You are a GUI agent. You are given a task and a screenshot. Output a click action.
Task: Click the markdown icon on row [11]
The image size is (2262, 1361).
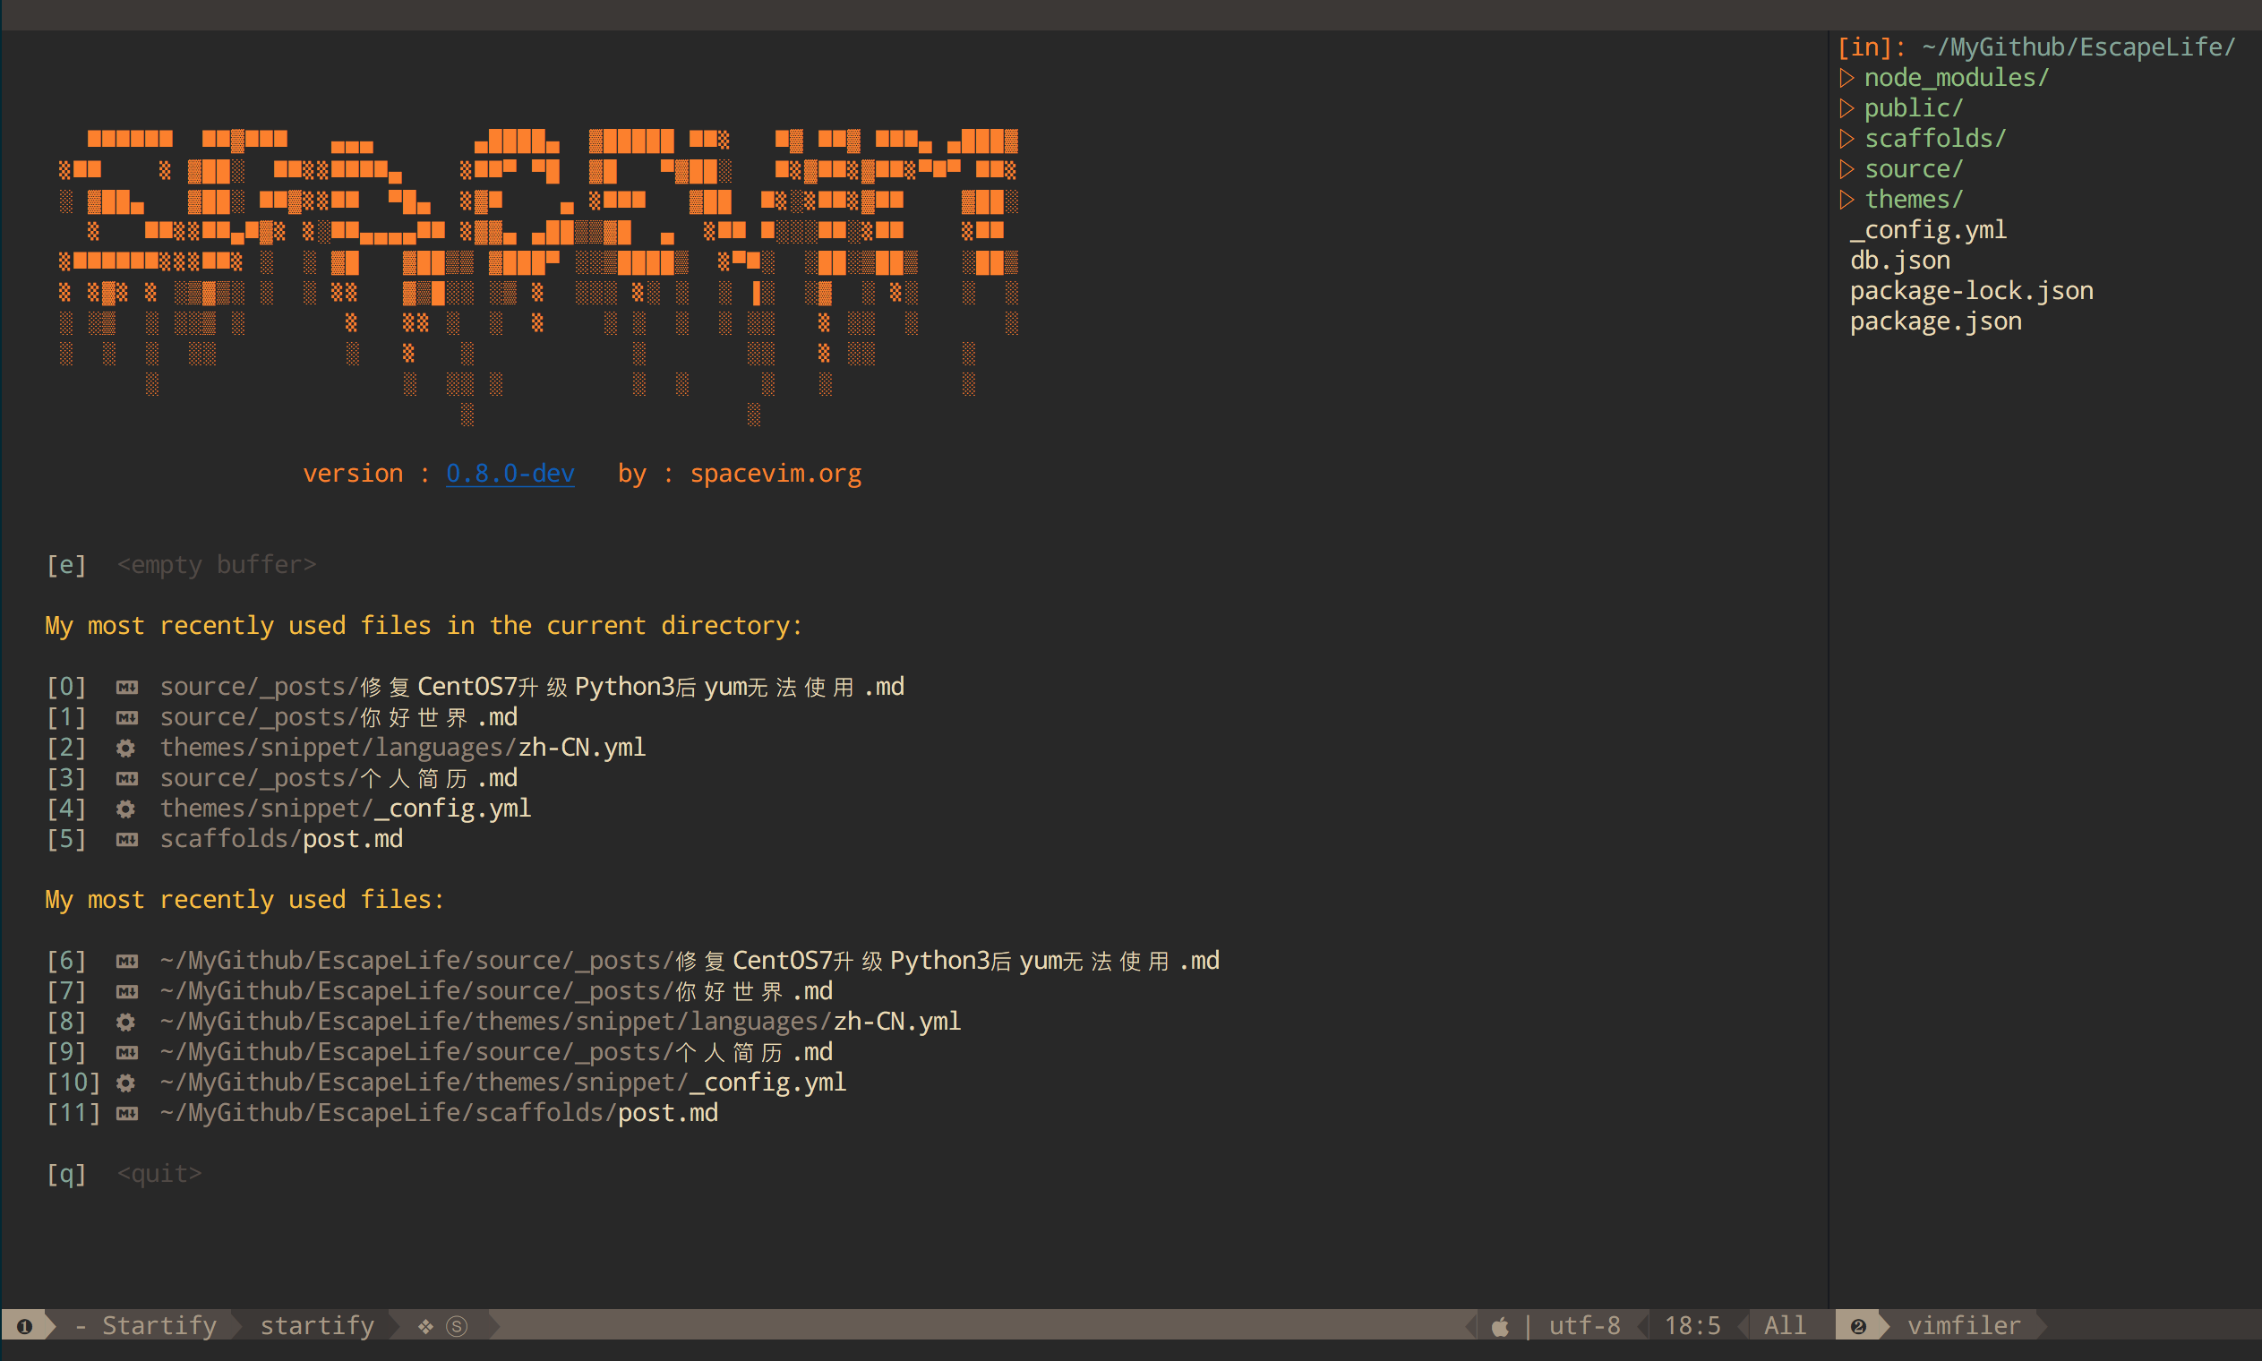coord(126,1113)
